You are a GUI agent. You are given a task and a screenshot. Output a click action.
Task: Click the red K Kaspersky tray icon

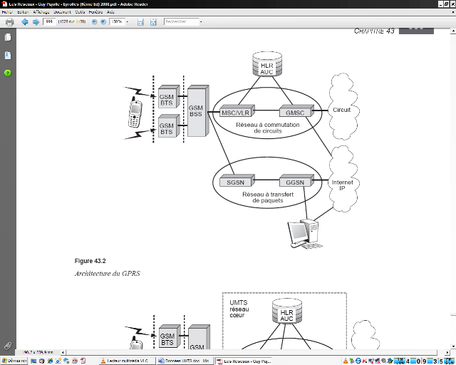tap(365, 361)
